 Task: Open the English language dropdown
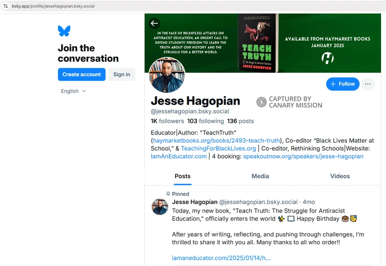click(x=73, y=91)
